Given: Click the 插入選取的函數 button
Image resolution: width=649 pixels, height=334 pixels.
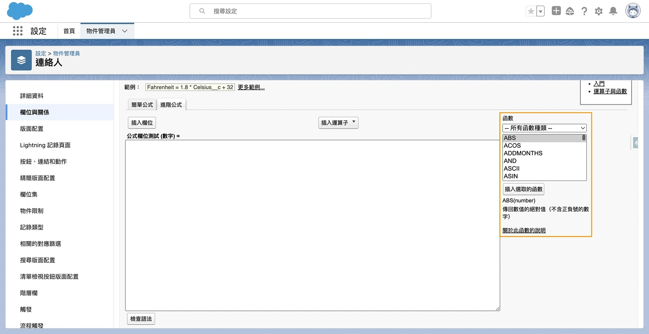Looking at the screenshot, I should click(523, 189).
